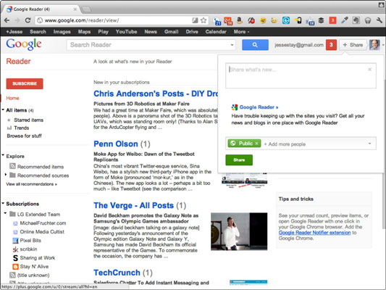Screen dimensions: 386x290
Task: Click the eyedropper extension icon
Action: (x=345, y=20)
